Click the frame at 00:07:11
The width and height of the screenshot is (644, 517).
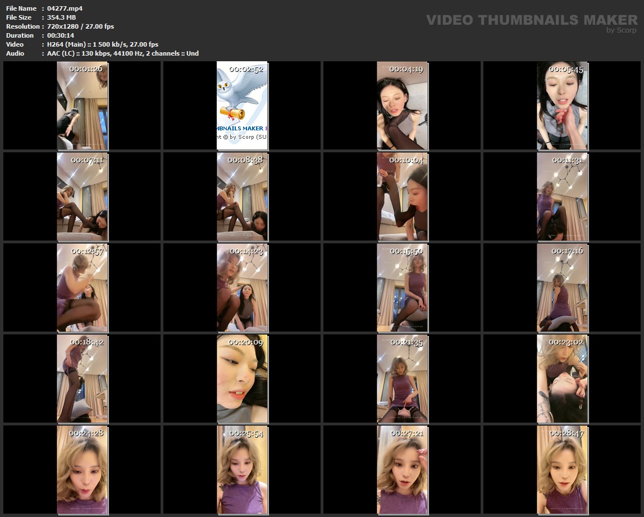[82, 197]
